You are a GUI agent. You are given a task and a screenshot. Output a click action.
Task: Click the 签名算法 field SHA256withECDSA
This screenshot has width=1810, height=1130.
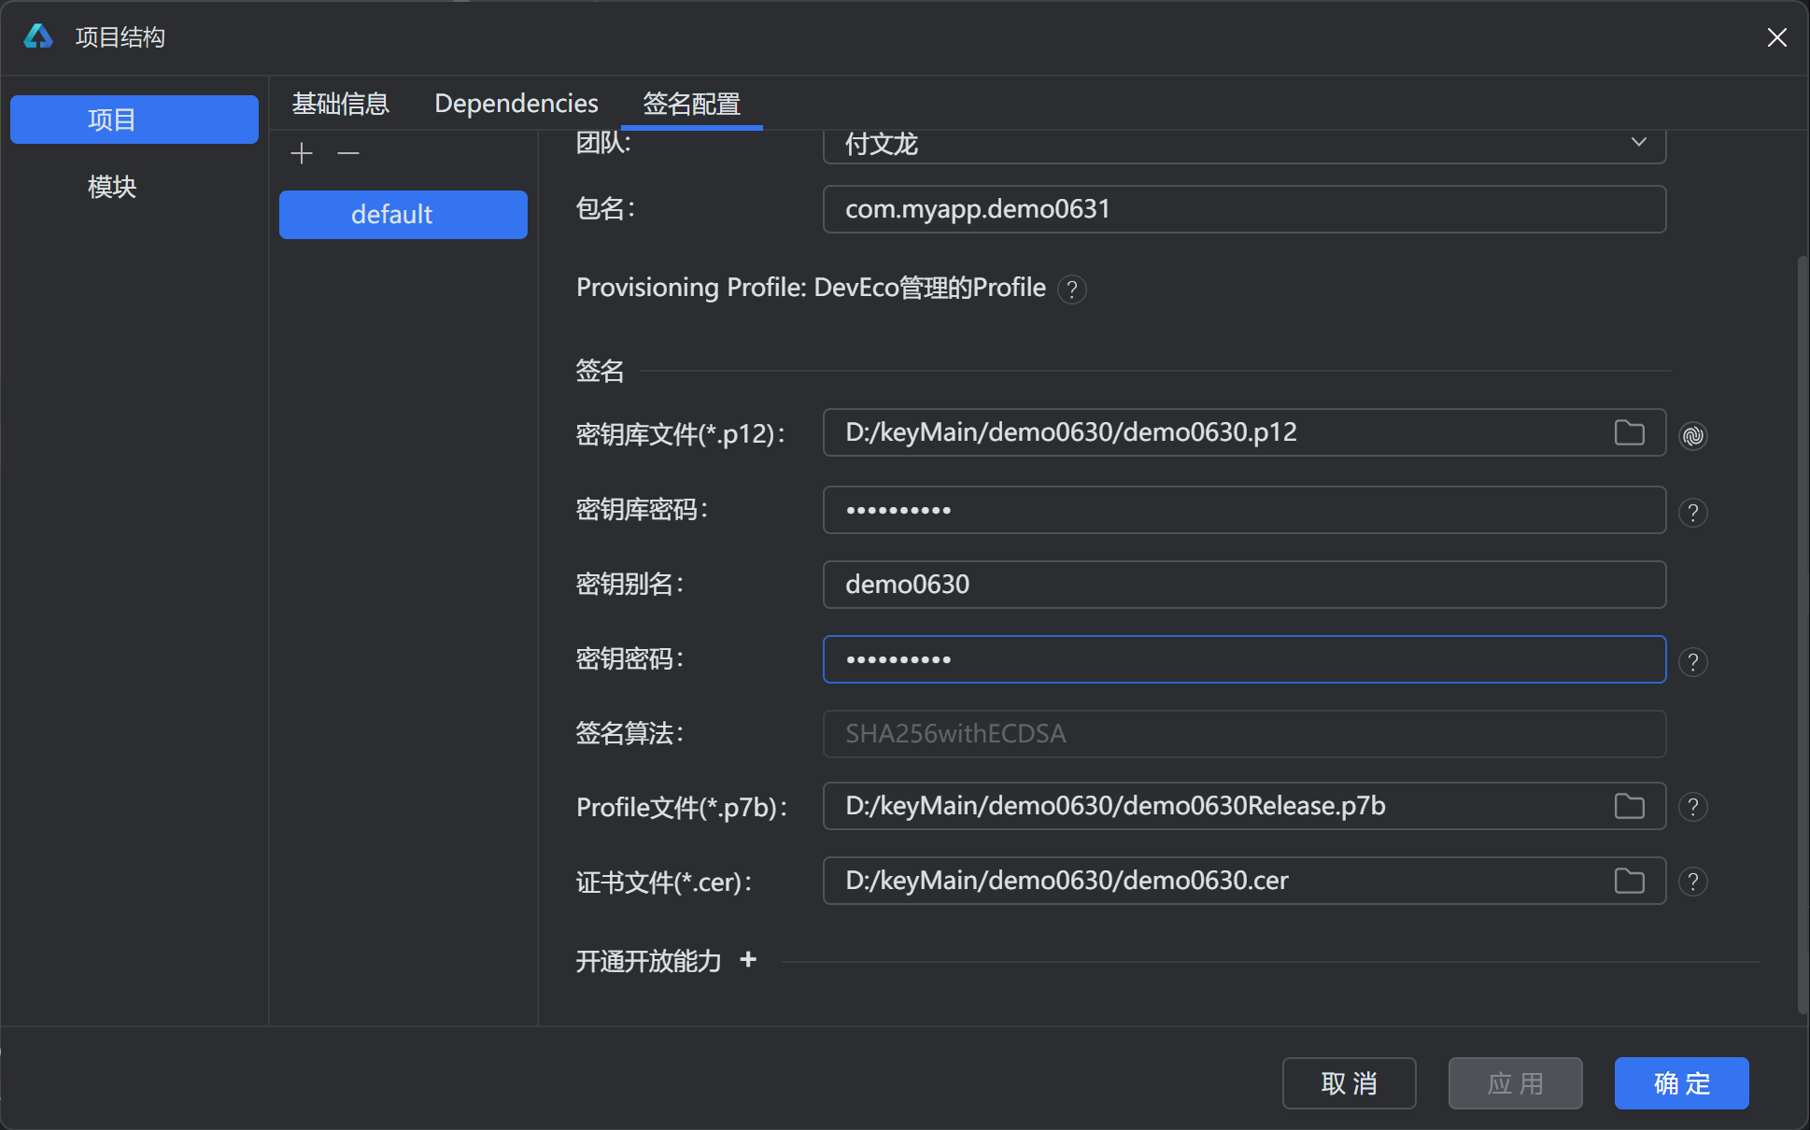pyautogui.click(x=1244, y=734)
